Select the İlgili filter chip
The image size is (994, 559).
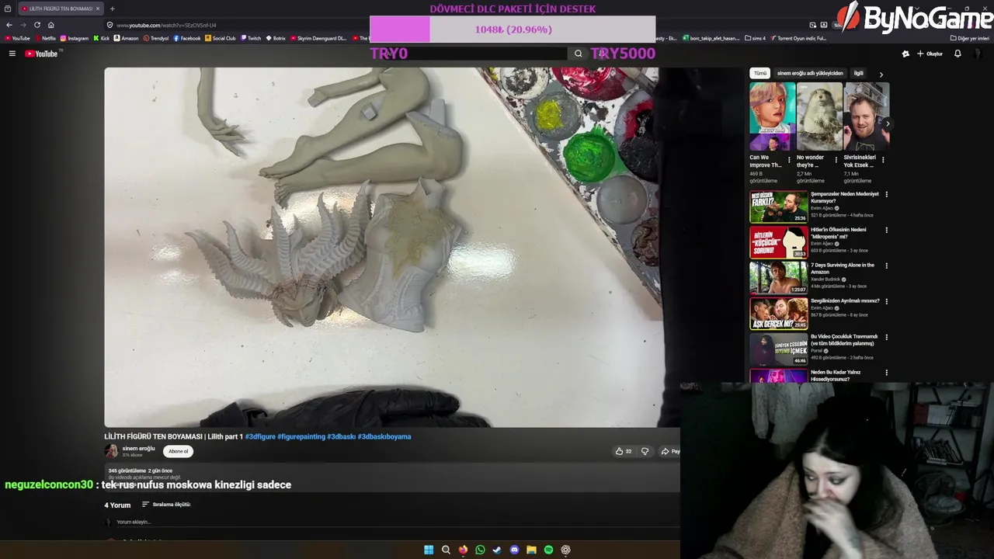click(x=858, y=73)
